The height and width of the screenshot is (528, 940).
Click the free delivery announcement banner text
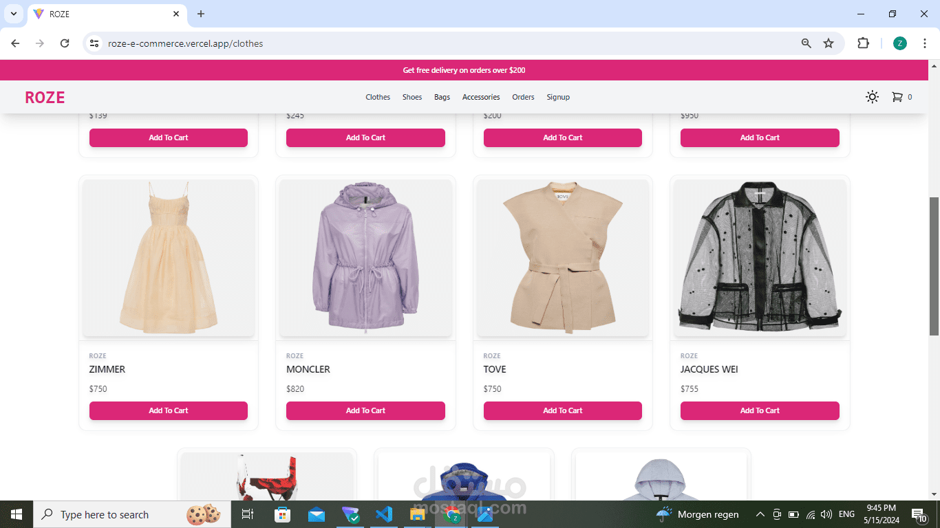coord(464,70)
